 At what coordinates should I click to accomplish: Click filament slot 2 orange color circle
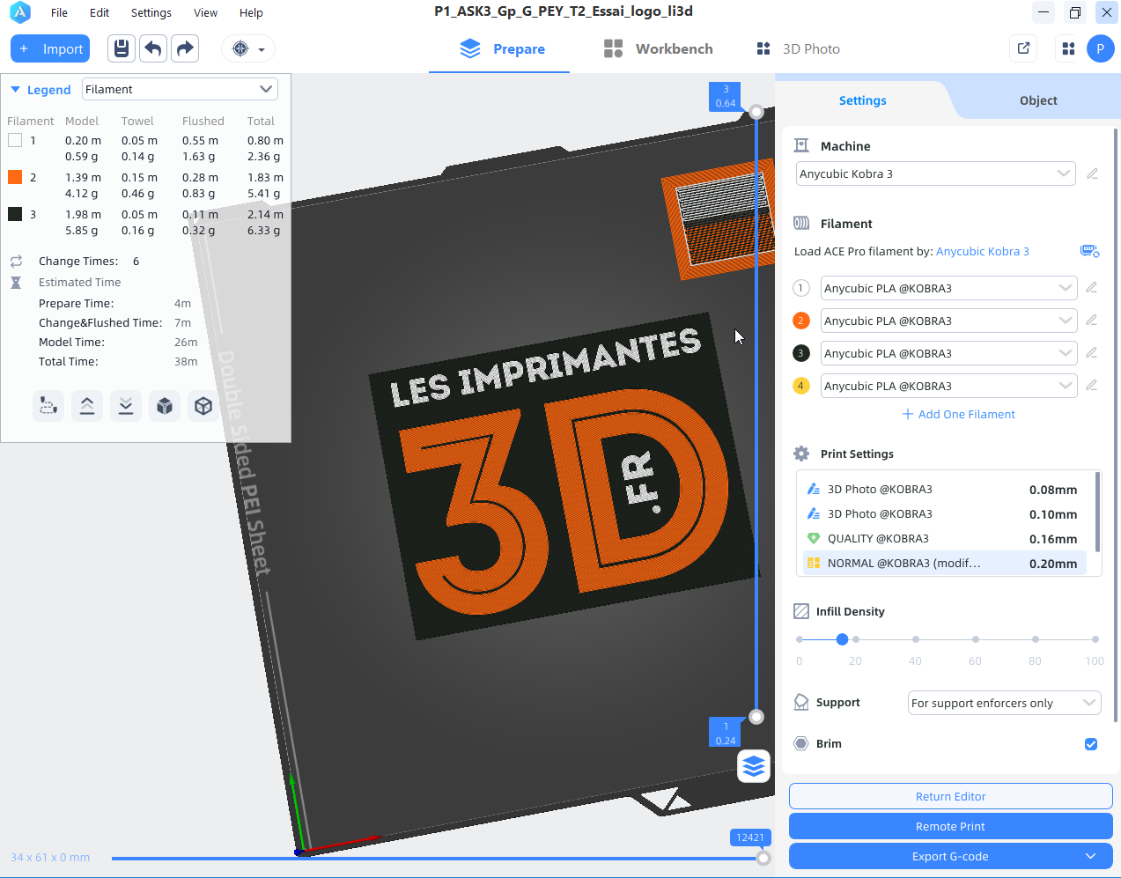pyautogui.click(x=801, y=321)
